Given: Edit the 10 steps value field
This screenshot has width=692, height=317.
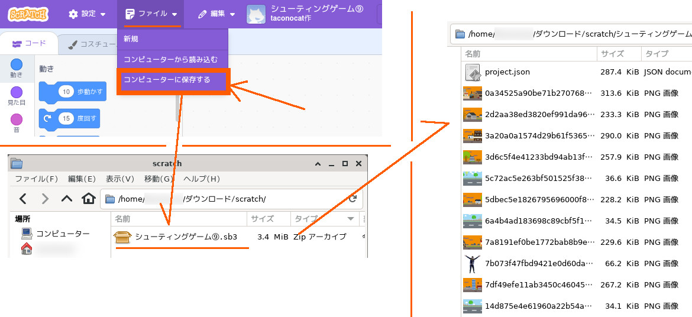Looking at the screenshot, I should click(67, 92).
